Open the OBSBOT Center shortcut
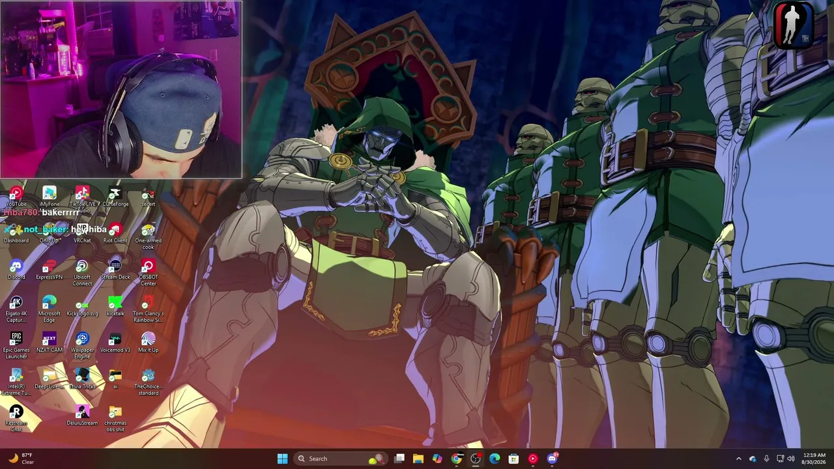834x469 pixels. pos(148,272)
